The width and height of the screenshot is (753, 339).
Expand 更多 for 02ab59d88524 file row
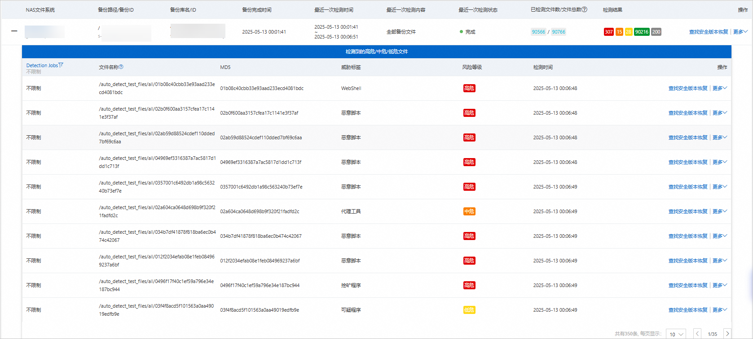[x=720, y=137]
